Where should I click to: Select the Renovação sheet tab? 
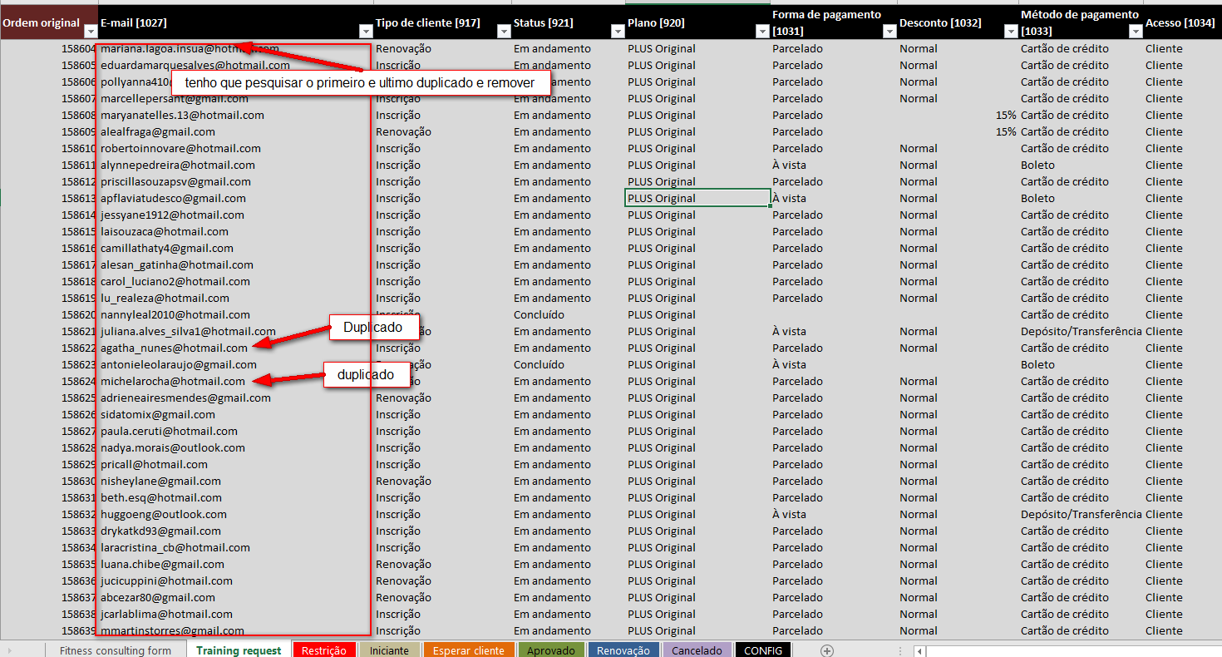[x=623, y=650]
